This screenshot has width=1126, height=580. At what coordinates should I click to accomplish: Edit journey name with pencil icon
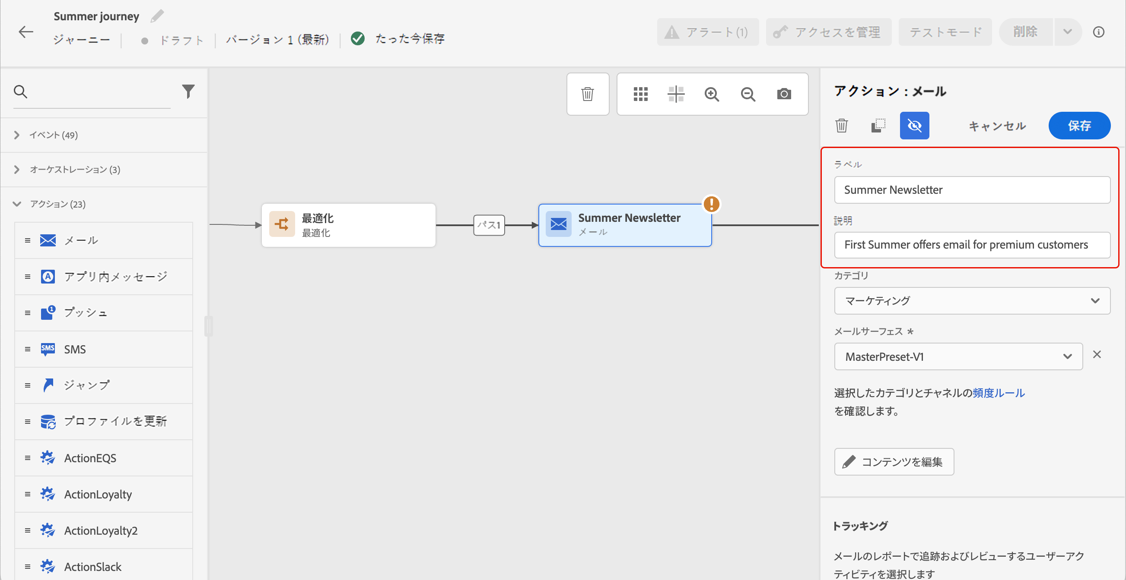coord(157,16)
